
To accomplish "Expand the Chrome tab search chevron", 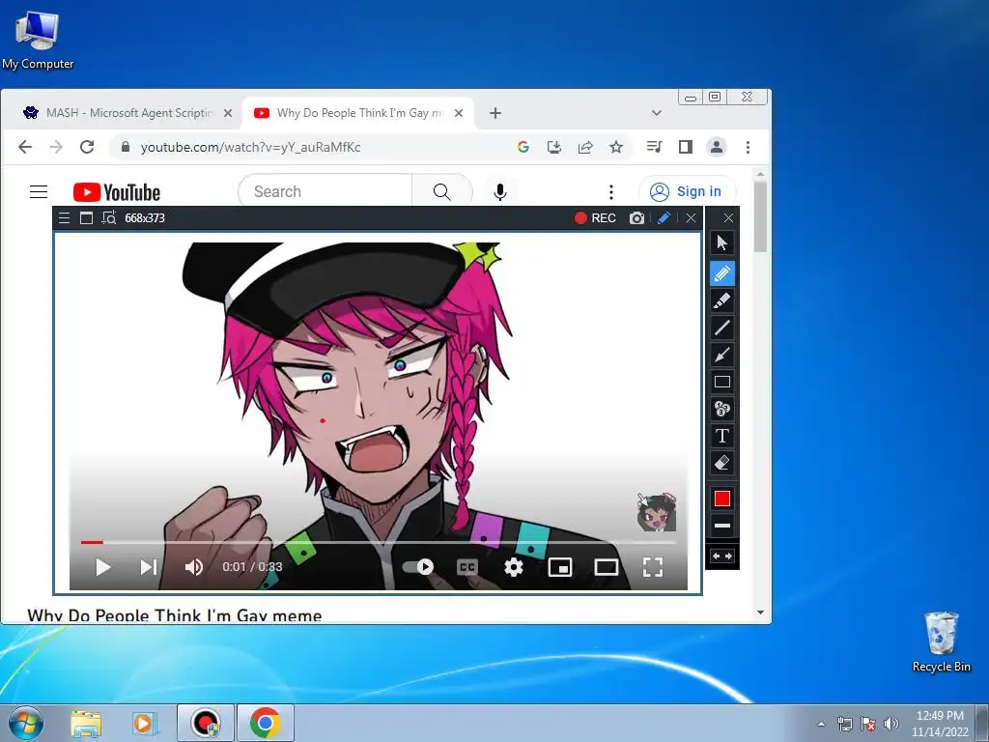I will [657, 113].
